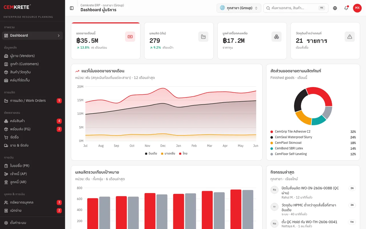Screen dimensions: 366x229
Task: Click the red CemGrip Tile Adhesive swatch
Action: [x=272, y=132]
